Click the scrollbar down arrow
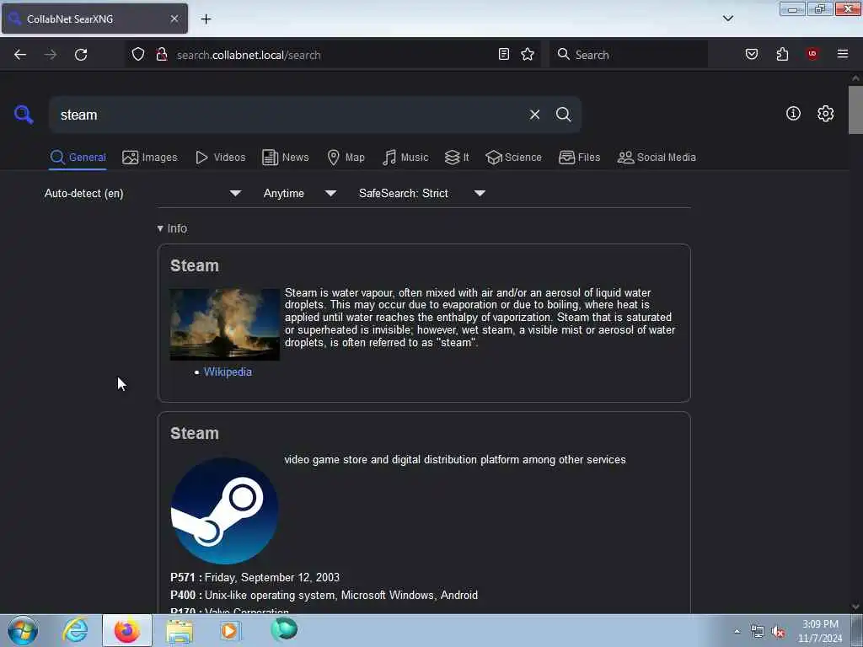Image resolution: width=863 pixels, height=647 pixels. click(855, 607)
